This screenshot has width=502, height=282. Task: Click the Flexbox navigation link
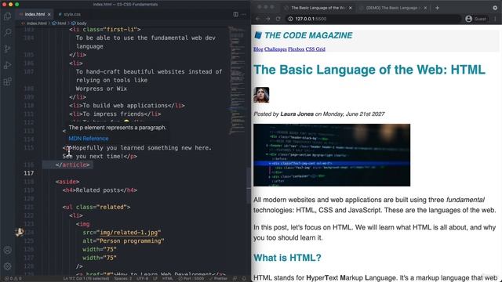[296, 49]
